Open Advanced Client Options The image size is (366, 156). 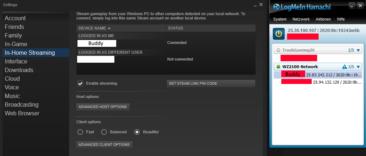[x=104, y=144]
